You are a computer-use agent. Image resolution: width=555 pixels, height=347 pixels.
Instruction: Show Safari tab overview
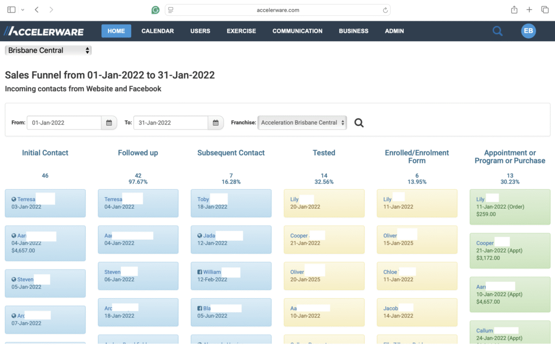(544, 10)
